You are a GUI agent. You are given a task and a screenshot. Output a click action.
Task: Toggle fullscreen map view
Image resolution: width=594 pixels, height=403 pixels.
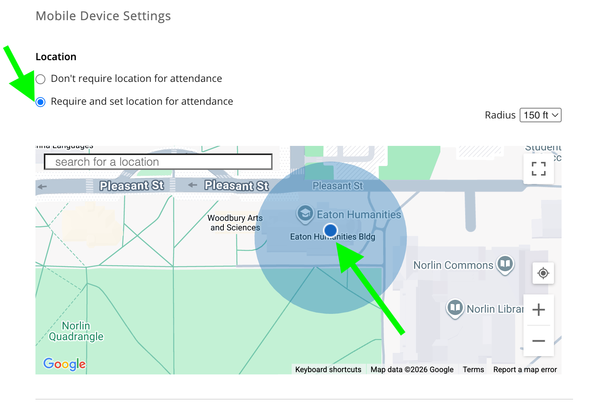538,168
